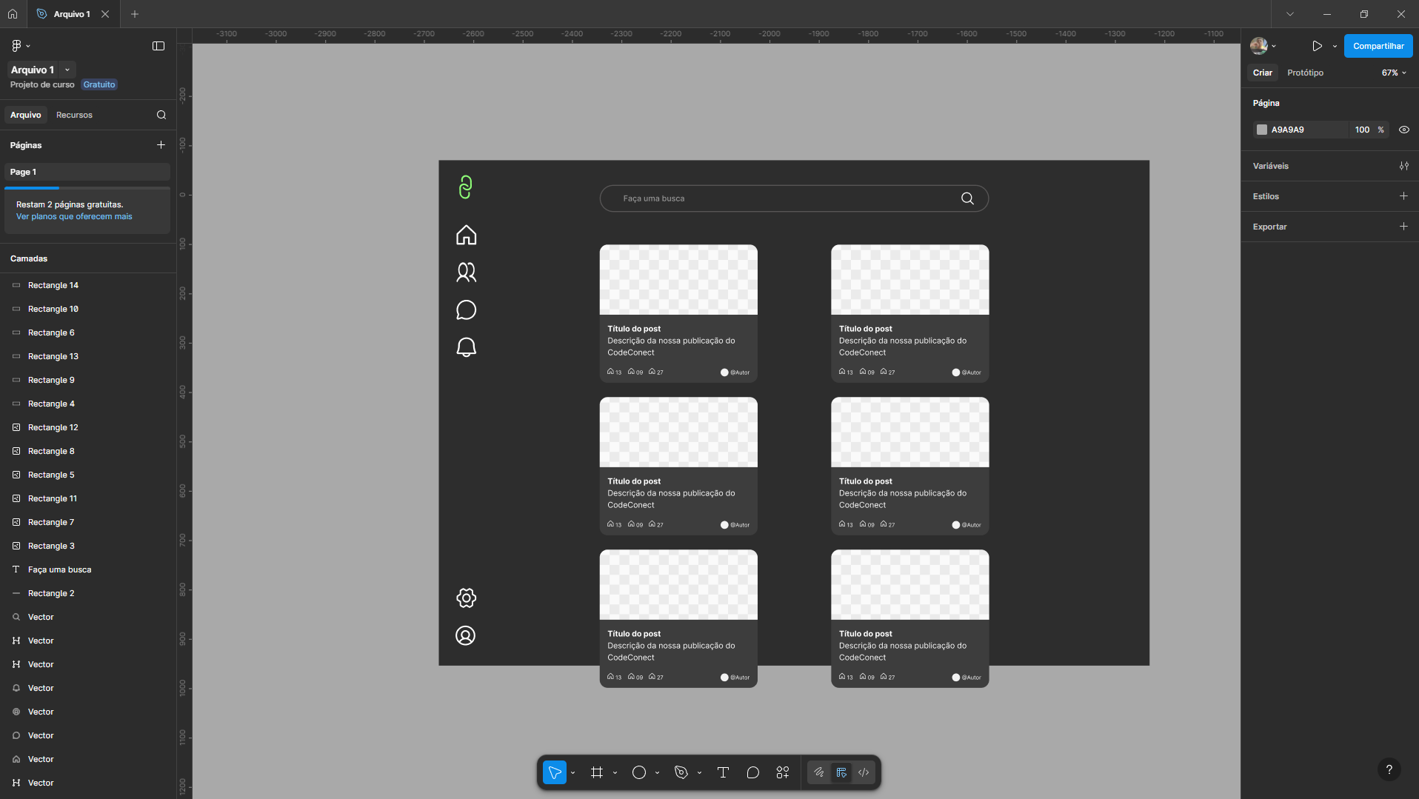
Task: Switch to the Arquivo tab in left panel
Action: pos(26,115)
